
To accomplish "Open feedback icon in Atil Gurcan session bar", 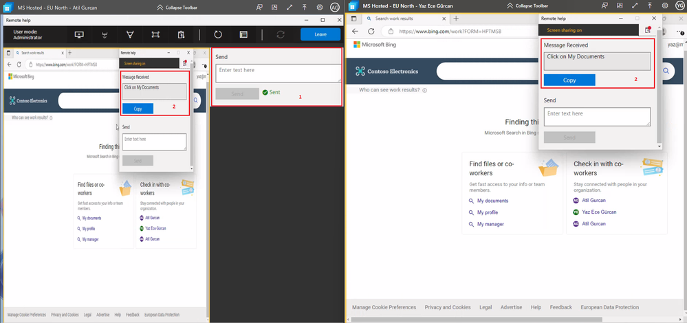I will coord(260,7).
